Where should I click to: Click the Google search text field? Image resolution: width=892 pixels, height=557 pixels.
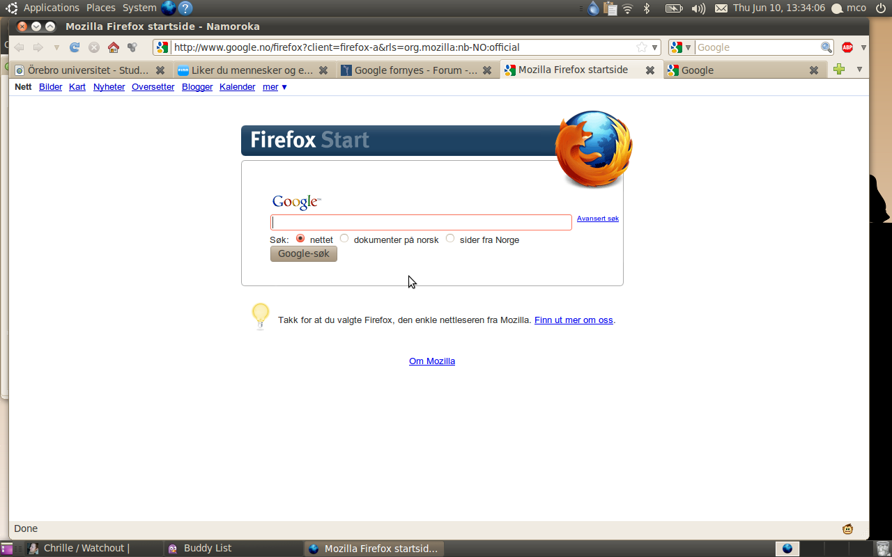tap(421, 222)
